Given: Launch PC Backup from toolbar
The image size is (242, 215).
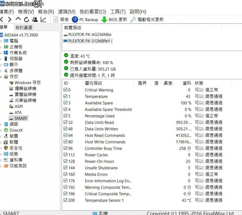Looking at the screenshot, I should [85, 19].
